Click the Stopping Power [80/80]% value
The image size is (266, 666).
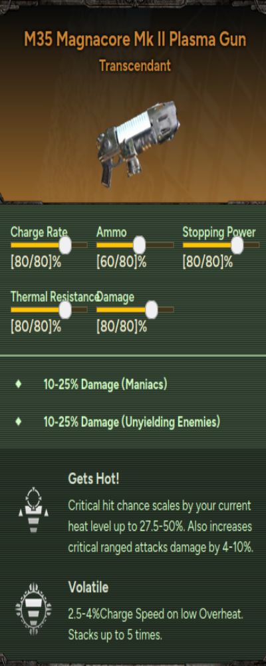pos(207,262)
